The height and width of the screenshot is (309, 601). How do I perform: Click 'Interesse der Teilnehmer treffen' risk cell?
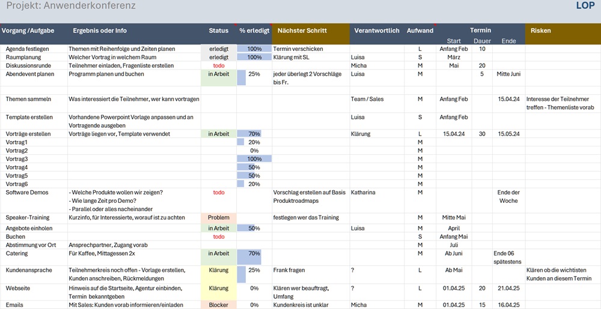tap(562, 103)
